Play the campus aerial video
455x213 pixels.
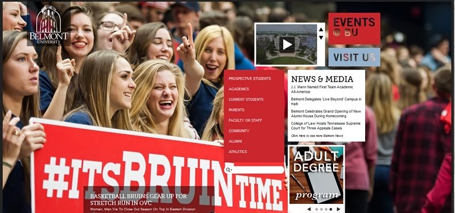pos(287,44)
